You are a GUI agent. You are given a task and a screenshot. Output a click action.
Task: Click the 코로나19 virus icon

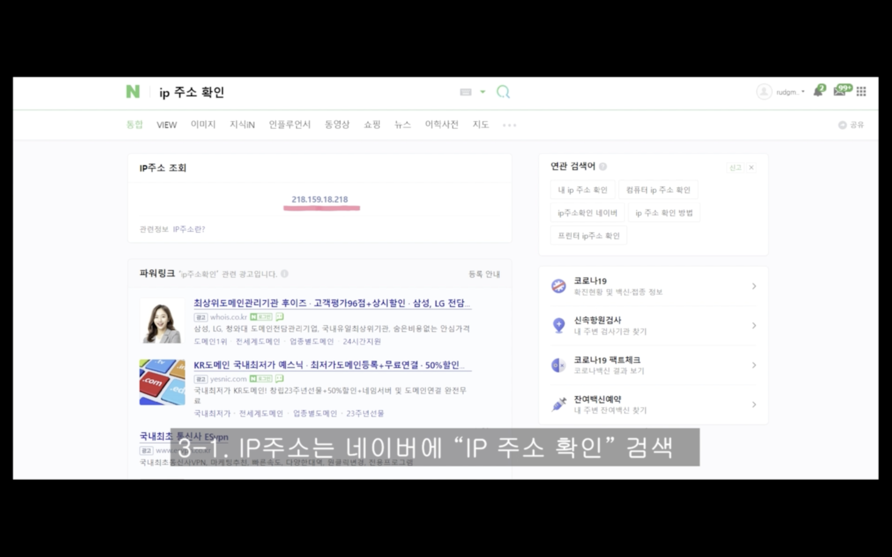[558, 286]
